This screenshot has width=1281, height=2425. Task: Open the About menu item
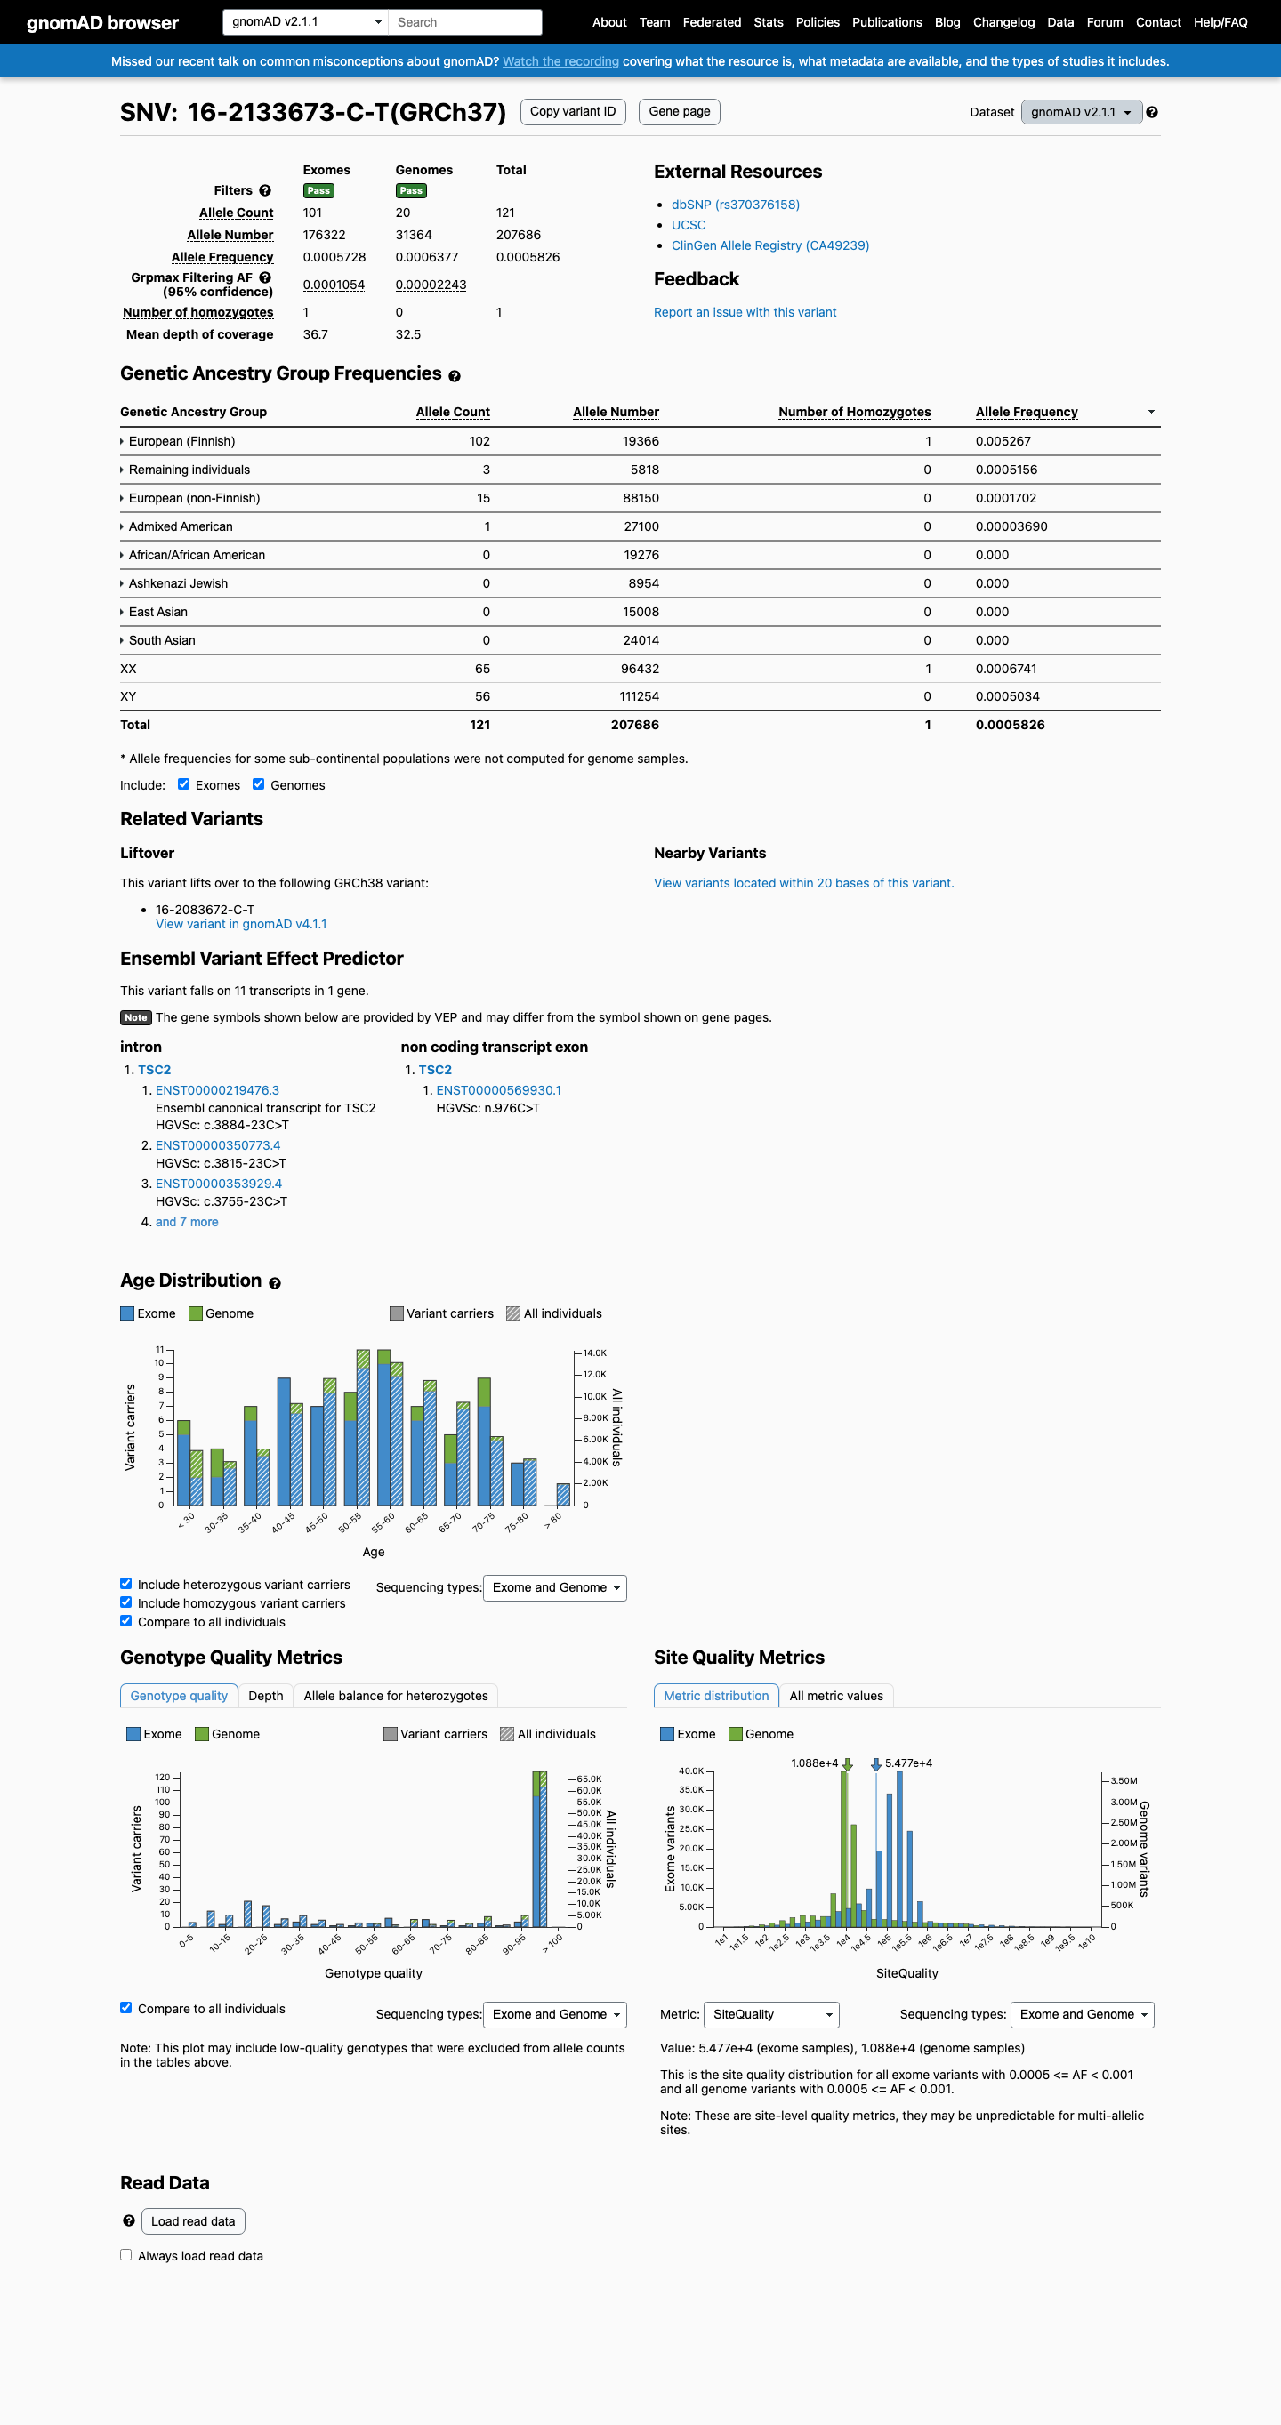pyautogui.click(x=609, y=22)
